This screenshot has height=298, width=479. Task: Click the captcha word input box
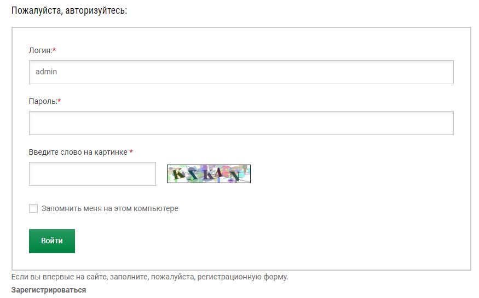click(x=93, y=174)
